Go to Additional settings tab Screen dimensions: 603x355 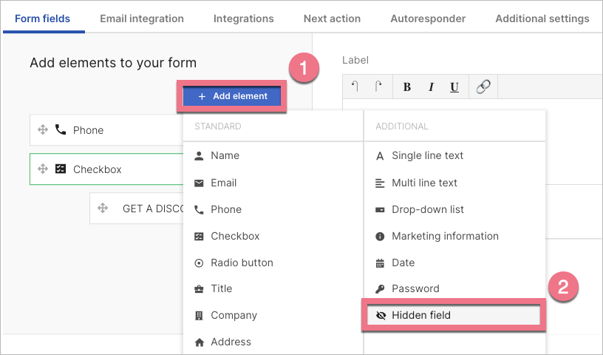click(542, 18)
